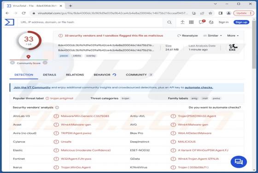Image resolution: width=258 pixels, height=173 pixels.
Task: Click the alert icon for AhnLab-V3 detection
Action: [x=56, y=116]
